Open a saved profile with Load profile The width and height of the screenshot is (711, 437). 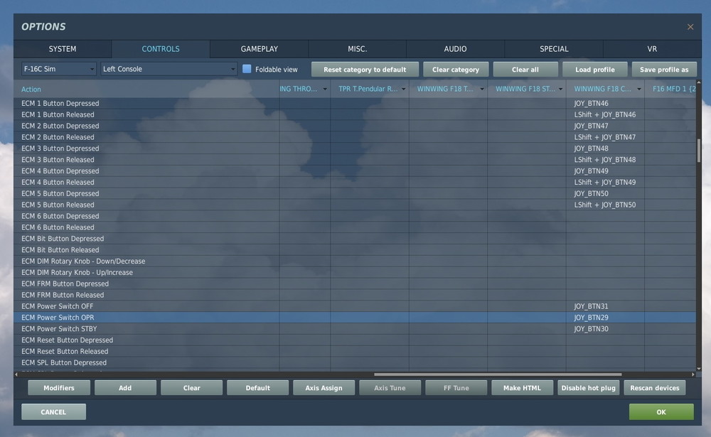tap(594, 69)
